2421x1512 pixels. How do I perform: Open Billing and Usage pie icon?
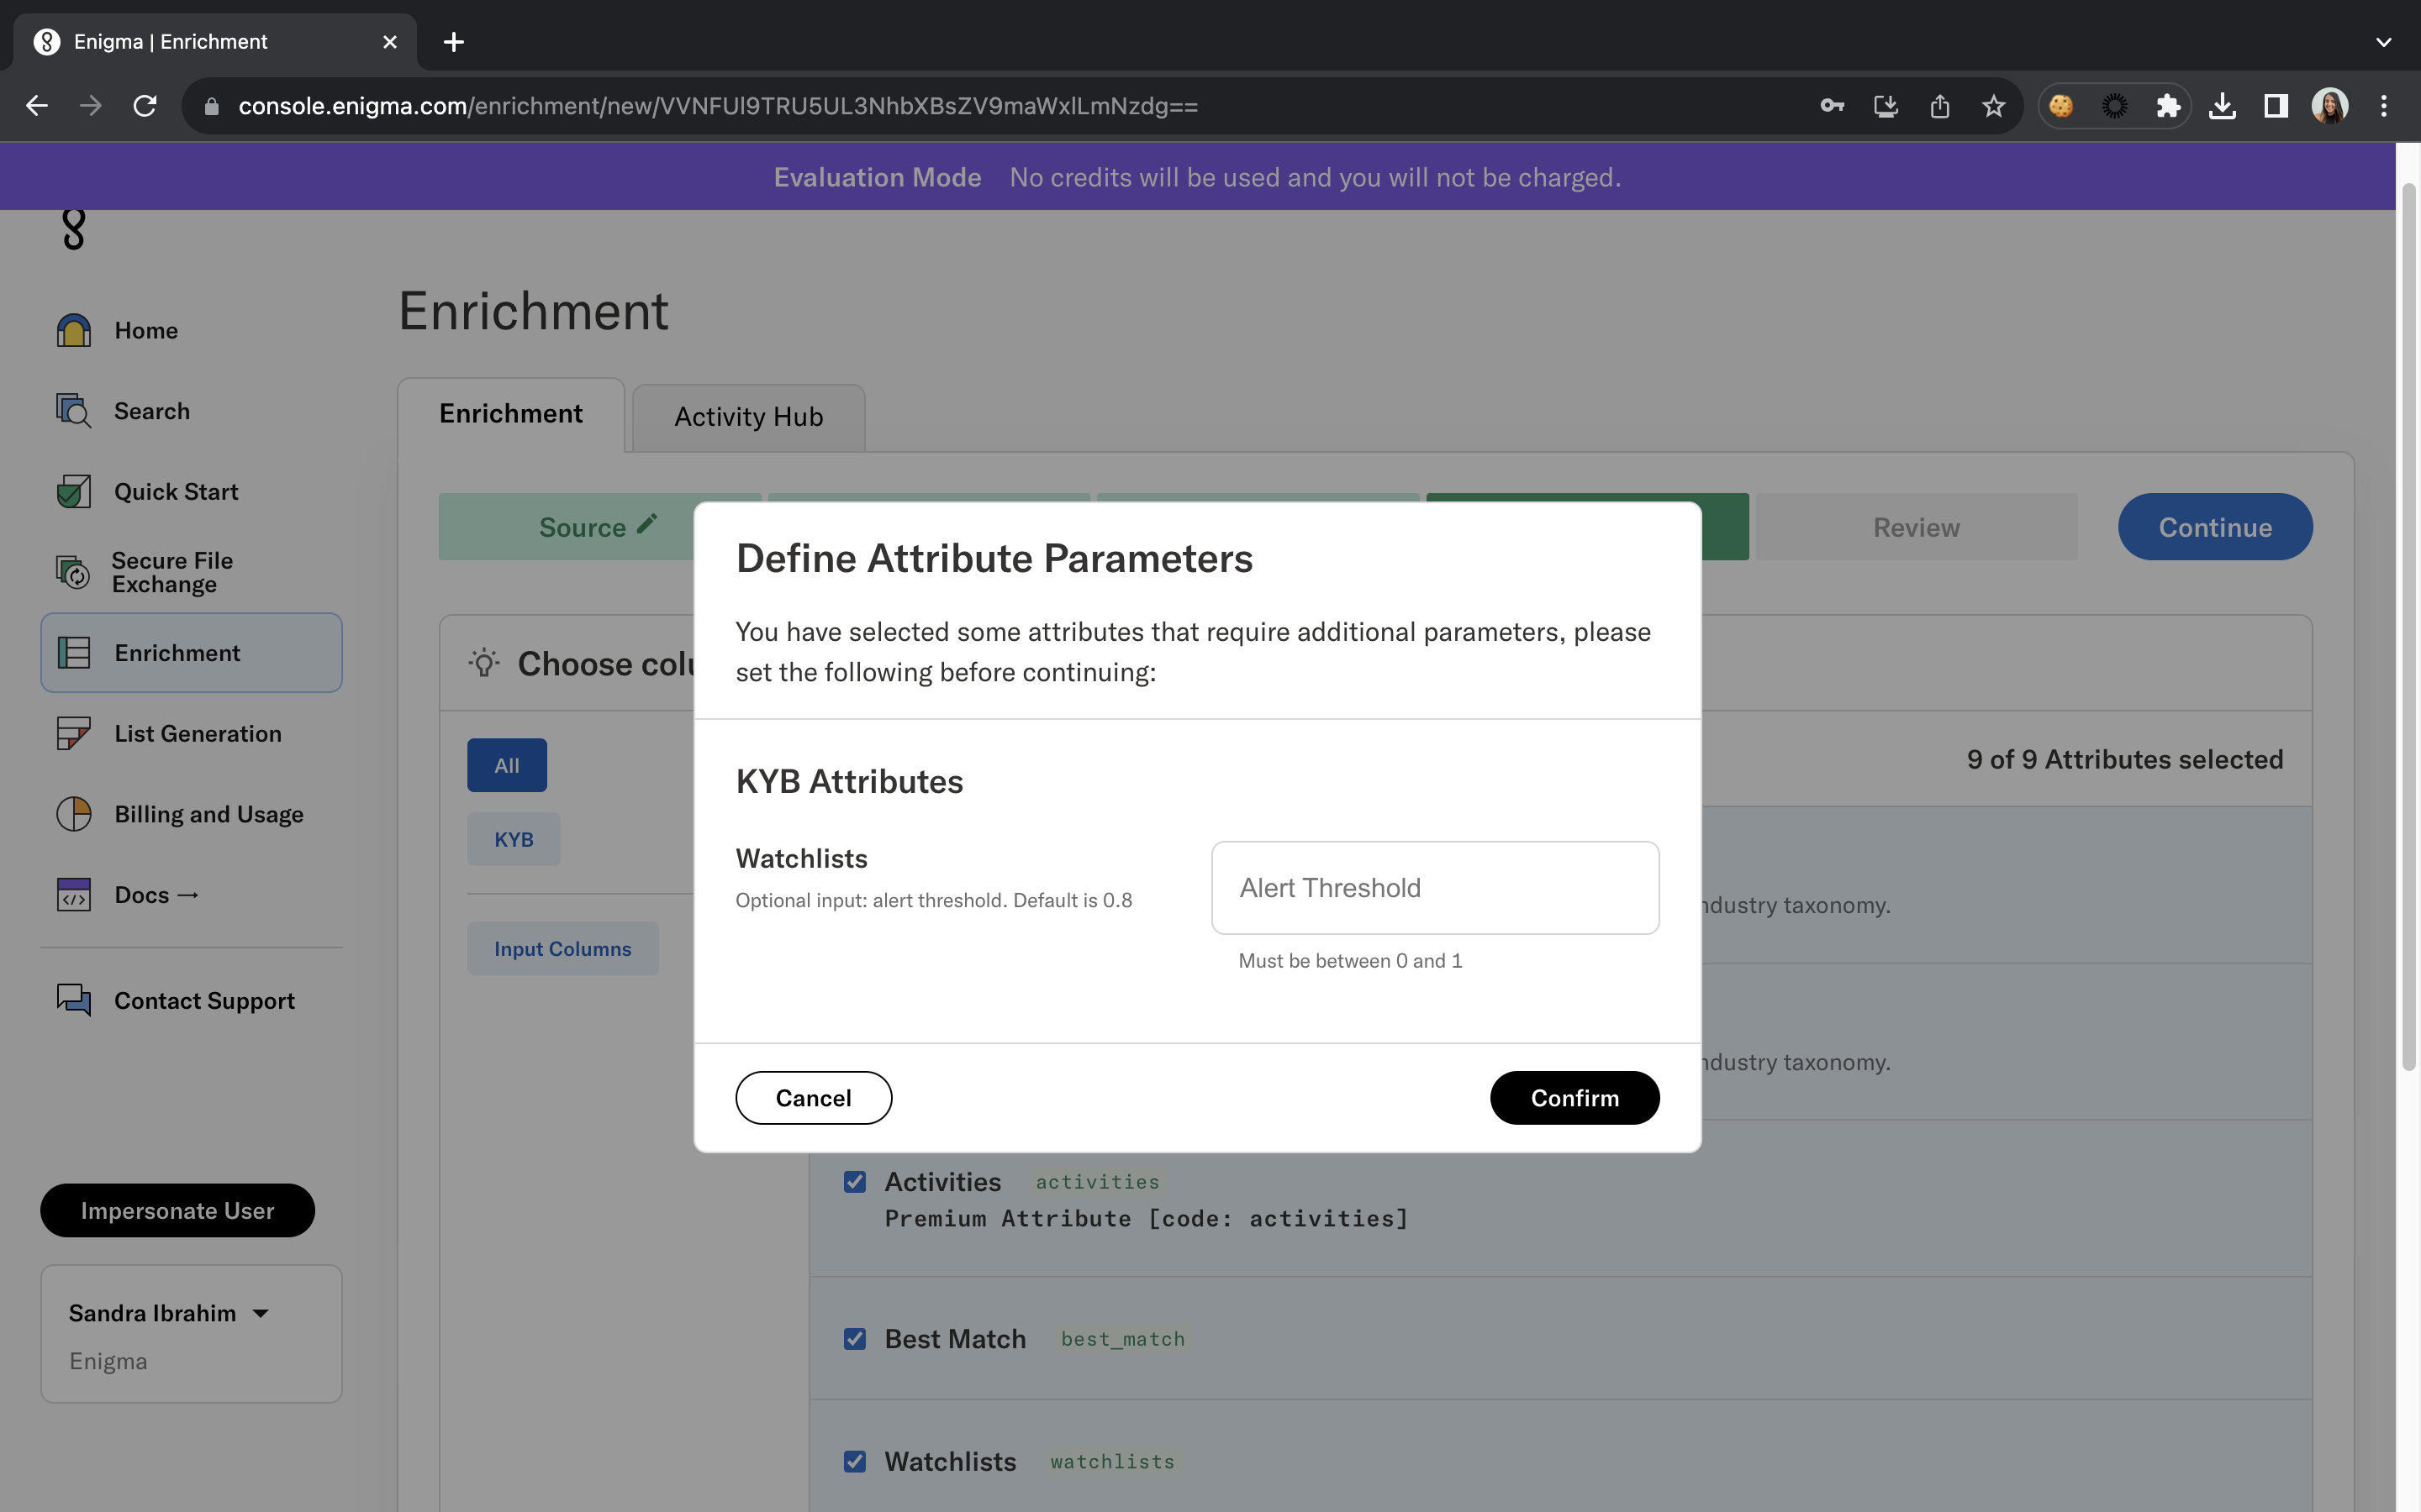pyautogui.click(x=73, y=814)
